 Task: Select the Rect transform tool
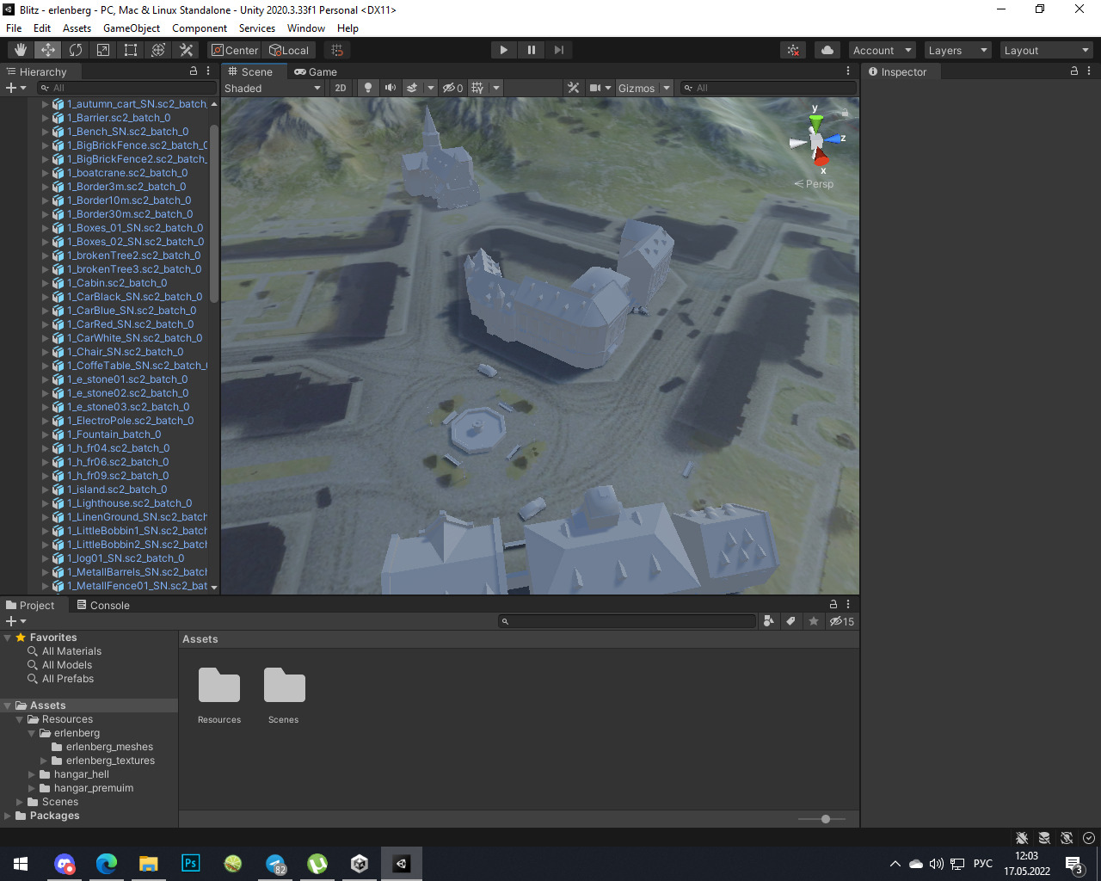pyautogui.click(x=131, y=50)
